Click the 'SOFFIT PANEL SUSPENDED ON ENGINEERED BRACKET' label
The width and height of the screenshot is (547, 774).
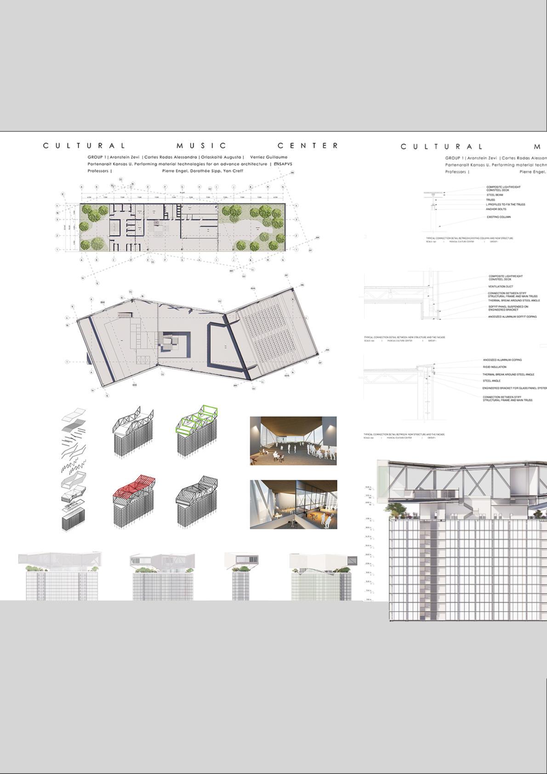508,308
